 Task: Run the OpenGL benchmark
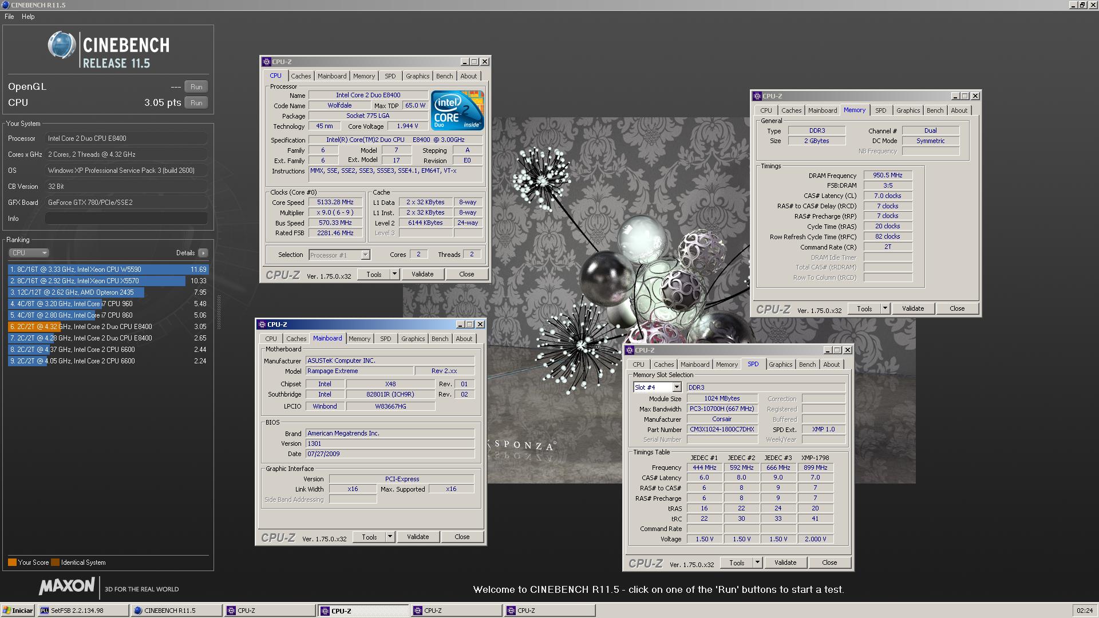[x=196, y=87]
